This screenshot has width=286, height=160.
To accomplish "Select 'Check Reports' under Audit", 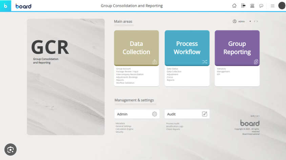I will click(173, 129).
